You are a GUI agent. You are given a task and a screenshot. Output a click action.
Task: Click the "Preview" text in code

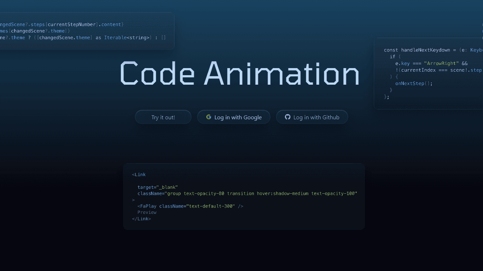(x=147, y=212)
